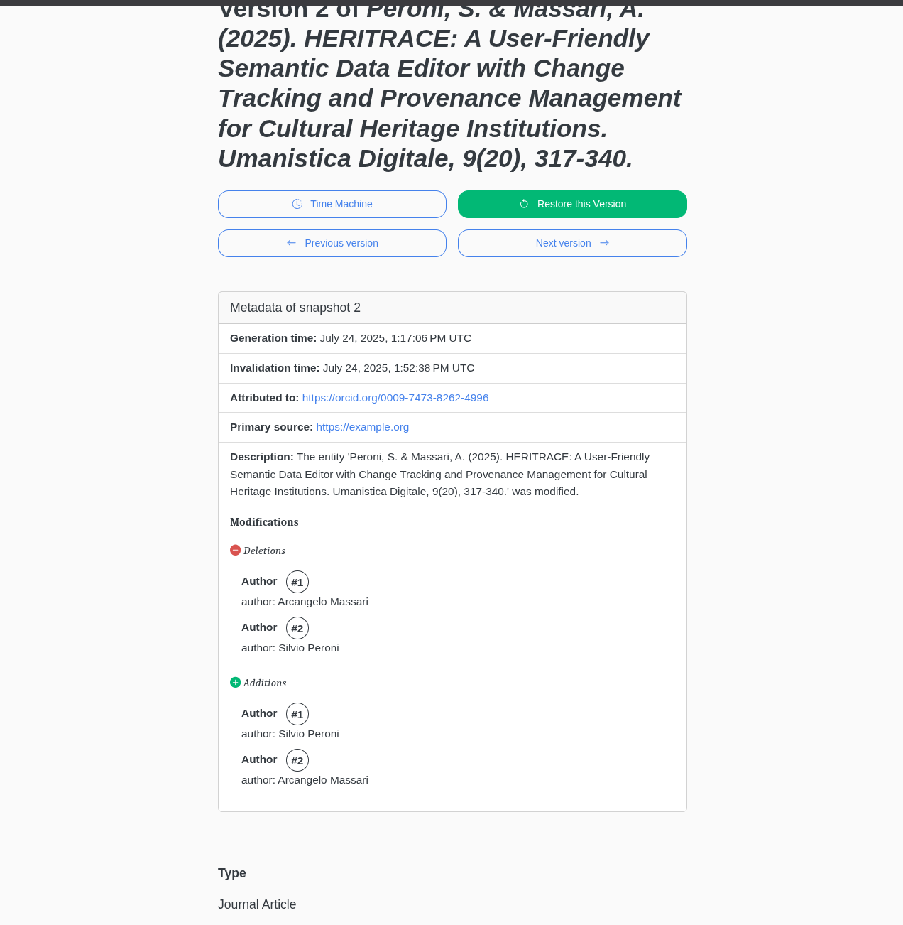The height and width of the screenshot is (925, 903).
Task: Click the clock icon on Time Machine
Action: (297, 204)
